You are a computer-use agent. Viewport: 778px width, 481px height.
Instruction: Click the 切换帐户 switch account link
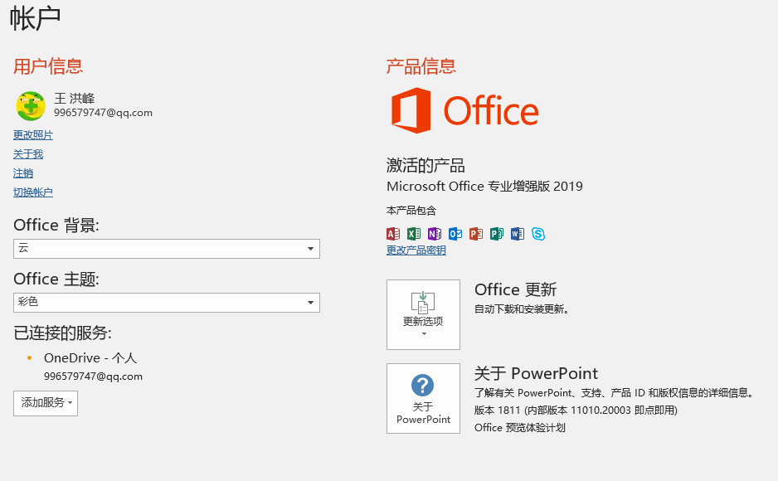[33, 192]
